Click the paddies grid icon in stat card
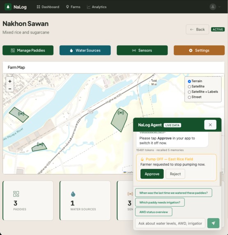Screen dimensions: 228x235 (16, 194)
